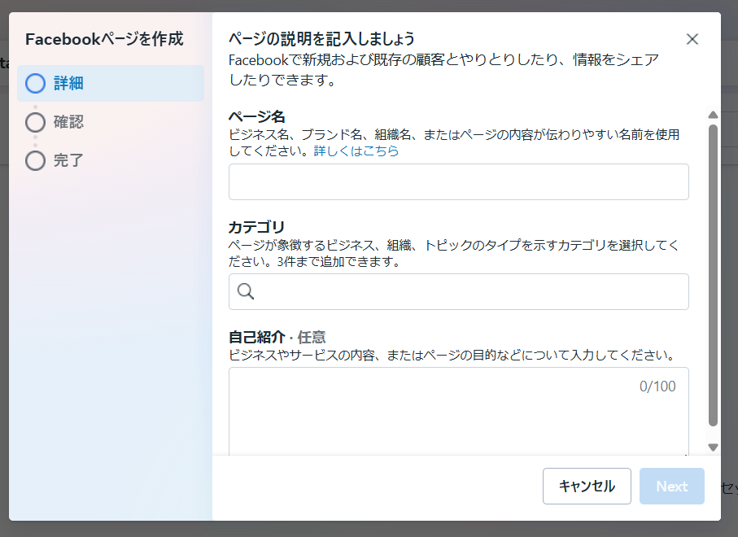
Task: Click the scrollbar down arrow
Action: pos(713,447)
